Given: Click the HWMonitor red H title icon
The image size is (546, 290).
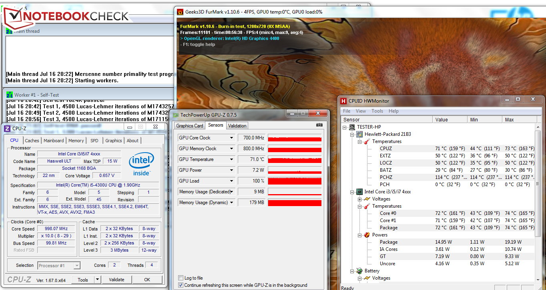Looking at the screenshot, I should 343,101.
